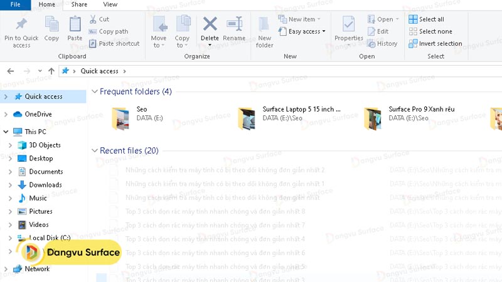Click the Paste shortcut icon
The image size is (502, 282).
(x=92, y=43)
